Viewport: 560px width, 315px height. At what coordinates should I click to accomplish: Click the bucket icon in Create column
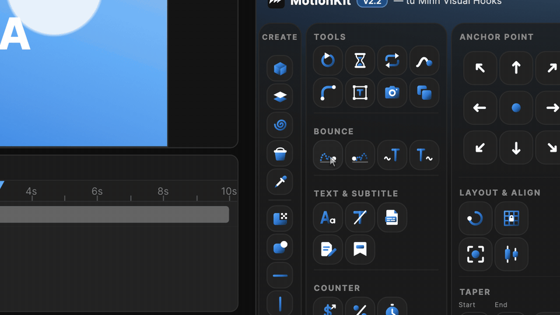pos(280,153)
